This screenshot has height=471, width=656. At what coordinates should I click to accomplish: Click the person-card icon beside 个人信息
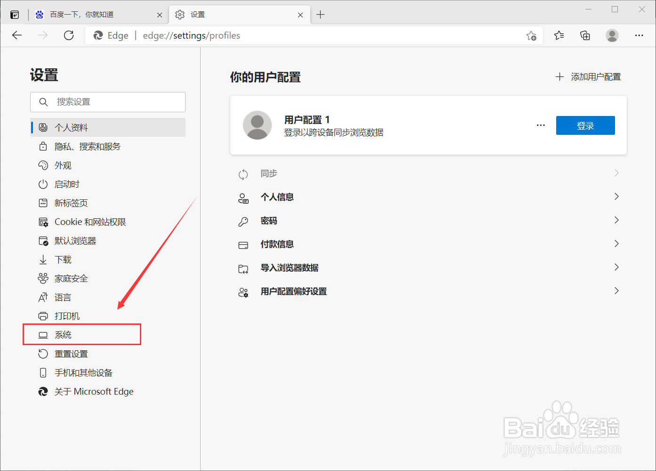243,198
